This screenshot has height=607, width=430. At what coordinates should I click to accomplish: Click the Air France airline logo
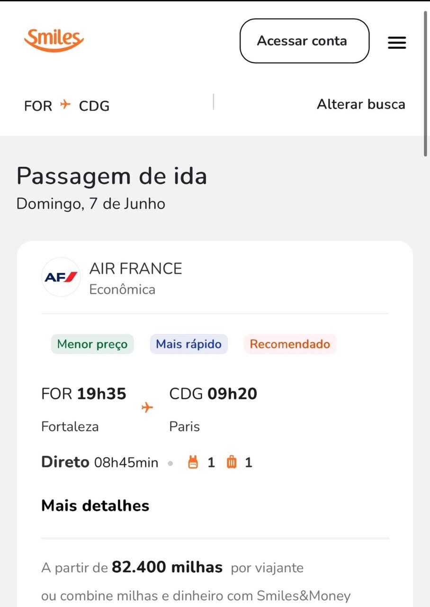click(61, 277)
